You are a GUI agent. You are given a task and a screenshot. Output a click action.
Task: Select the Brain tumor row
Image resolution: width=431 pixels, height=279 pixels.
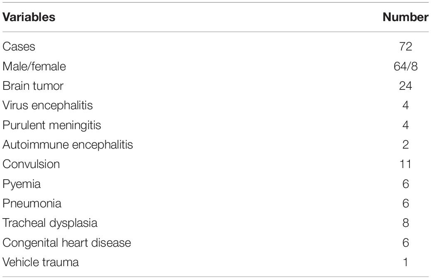[x=215, y=86]
